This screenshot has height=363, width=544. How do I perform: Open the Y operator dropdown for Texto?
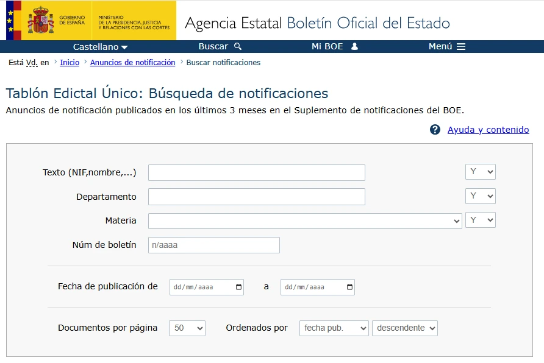click(x=480, y=172)
